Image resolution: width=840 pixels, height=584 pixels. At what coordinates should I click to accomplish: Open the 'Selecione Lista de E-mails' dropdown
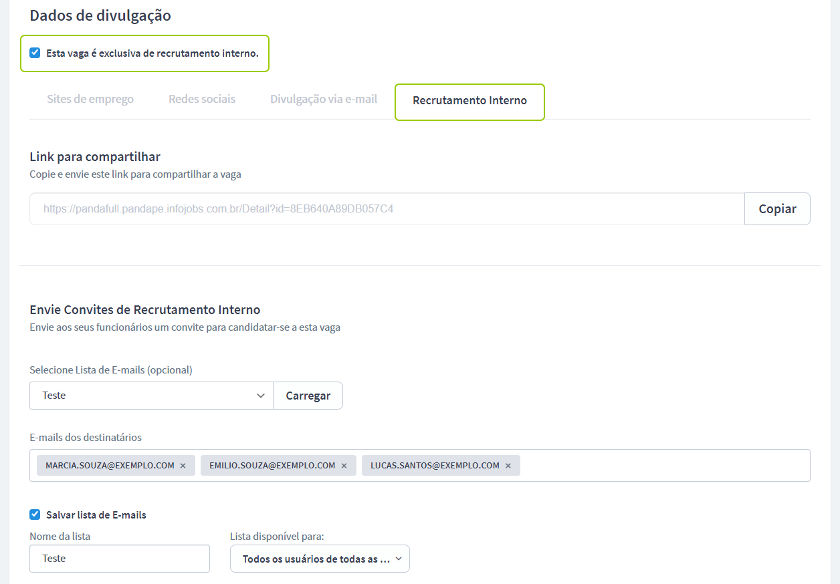[x=151, y=396]
